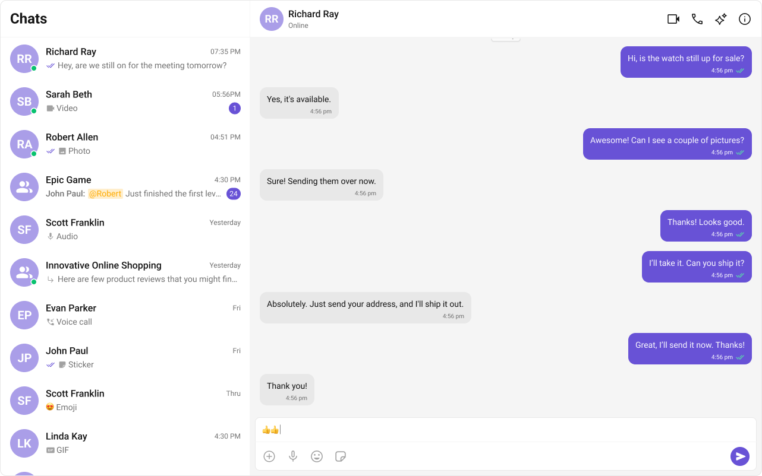Start a voice call from header

click(697, 19)
